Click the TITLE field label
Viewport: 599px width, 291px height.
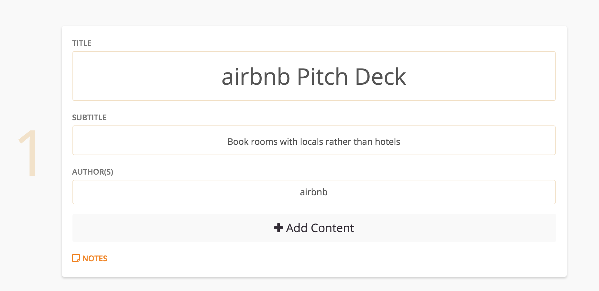82,43
